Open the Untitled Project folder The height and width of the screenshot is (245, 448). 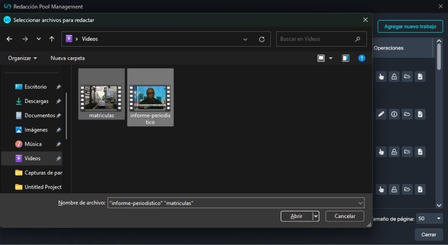click(38, 187)
